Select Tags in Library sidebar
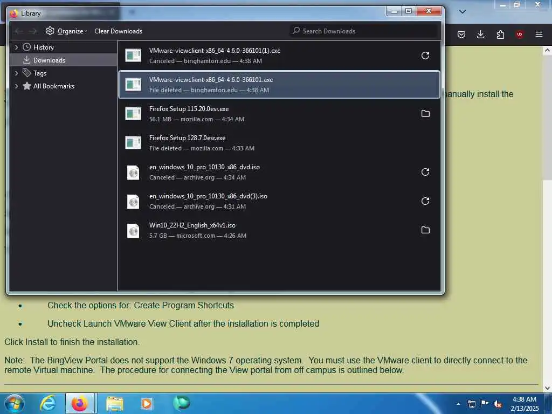Viewport: 552px width, 414px height. coord(39,73)
